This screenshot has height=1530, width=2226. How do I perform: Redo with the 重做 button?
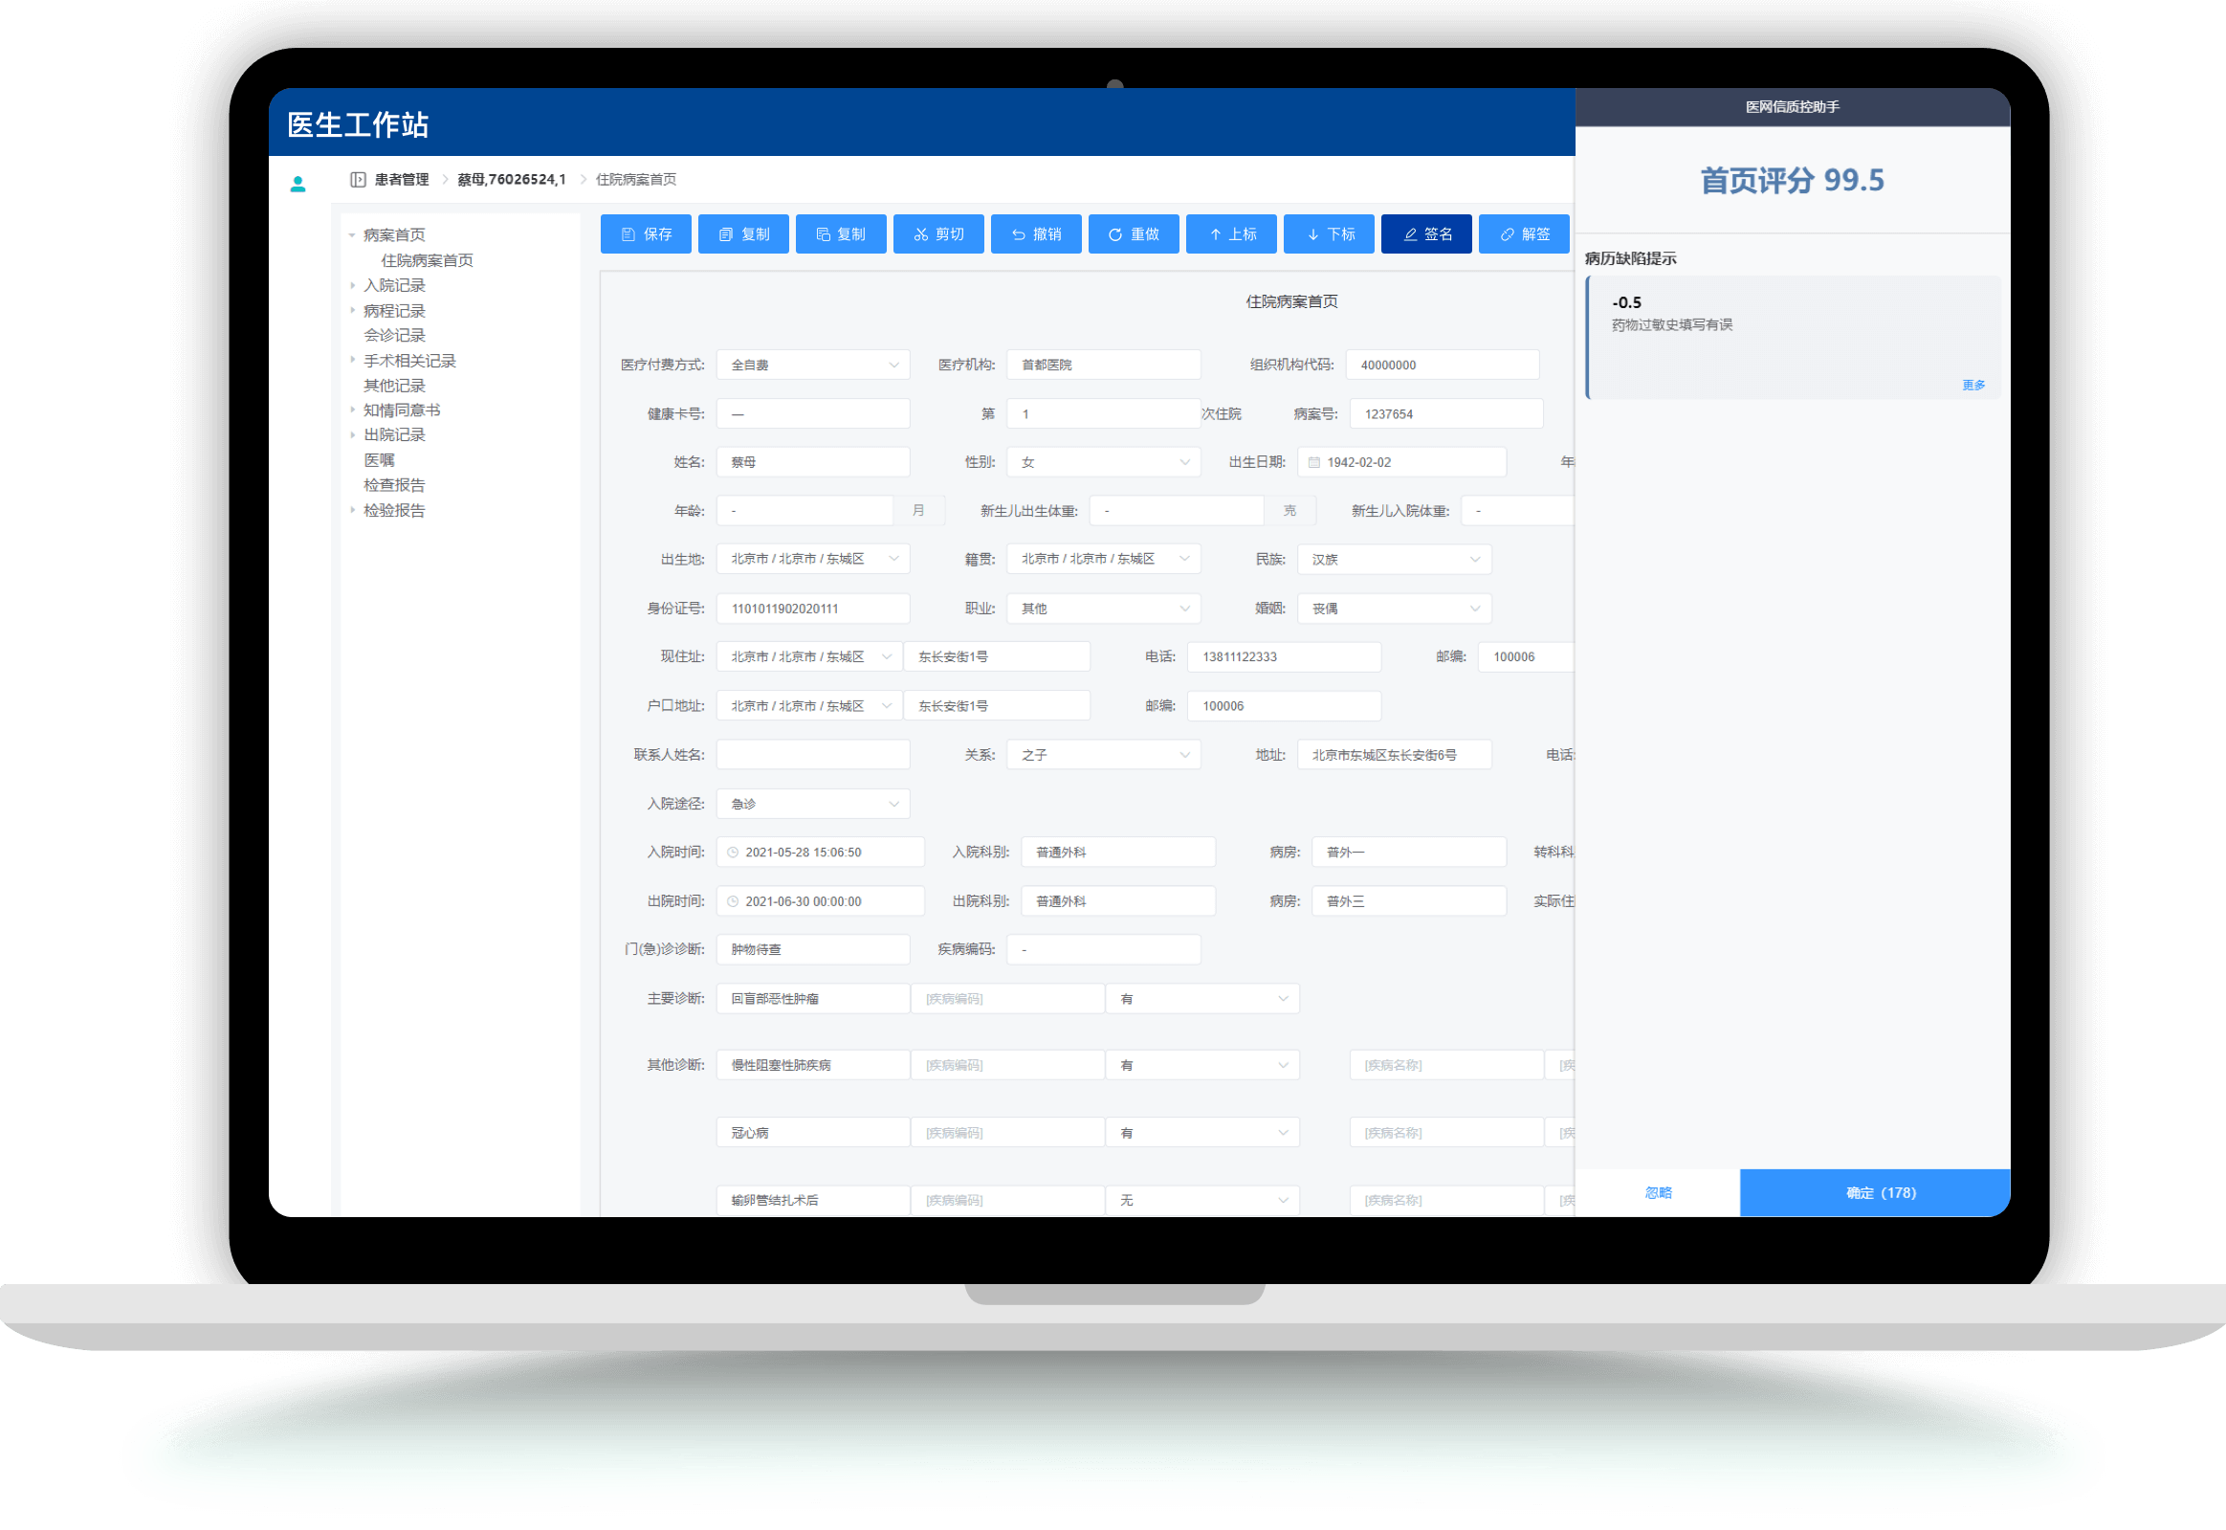click(x=1134, y=233)
